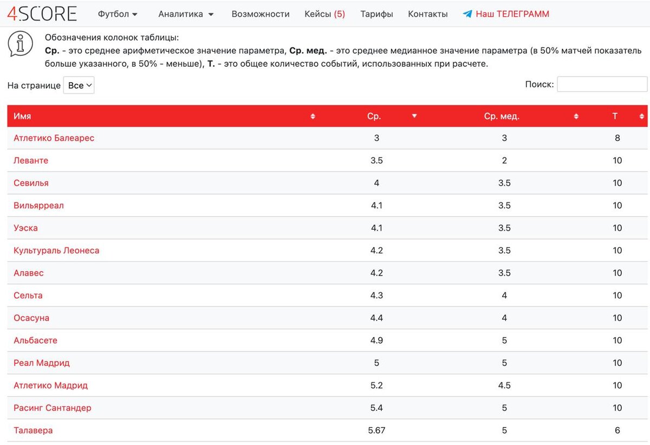Open the Атлетико Мадрид team link
Viewport: 650px width, 445px height.
coord(50,385)
